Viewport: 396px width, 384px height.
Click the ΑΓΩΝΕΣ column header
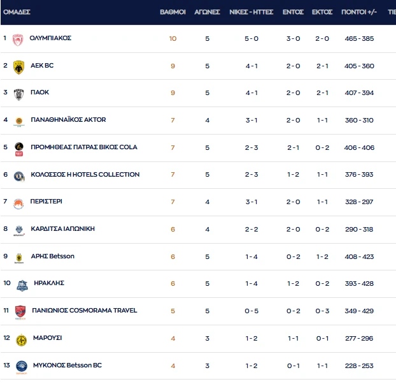point(207,12)
